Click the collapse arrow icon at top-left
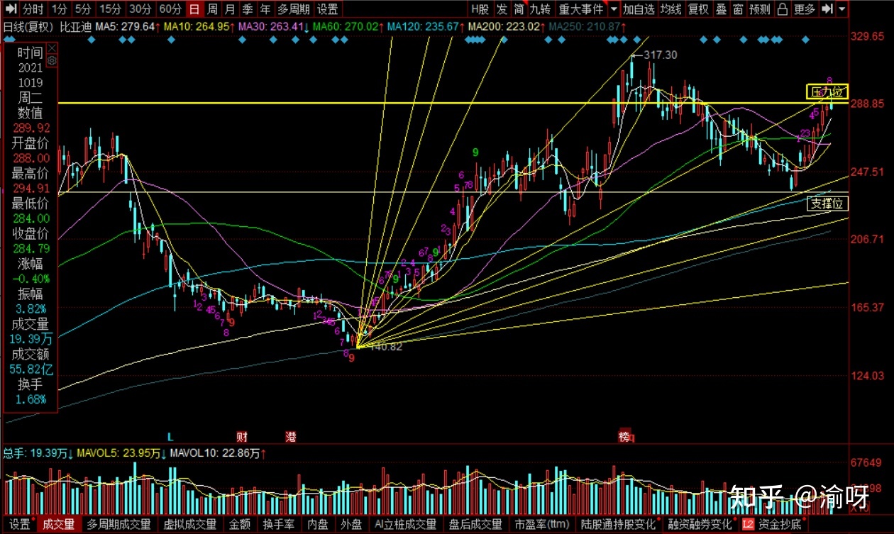The image size is (894, 534). [10, 9]
